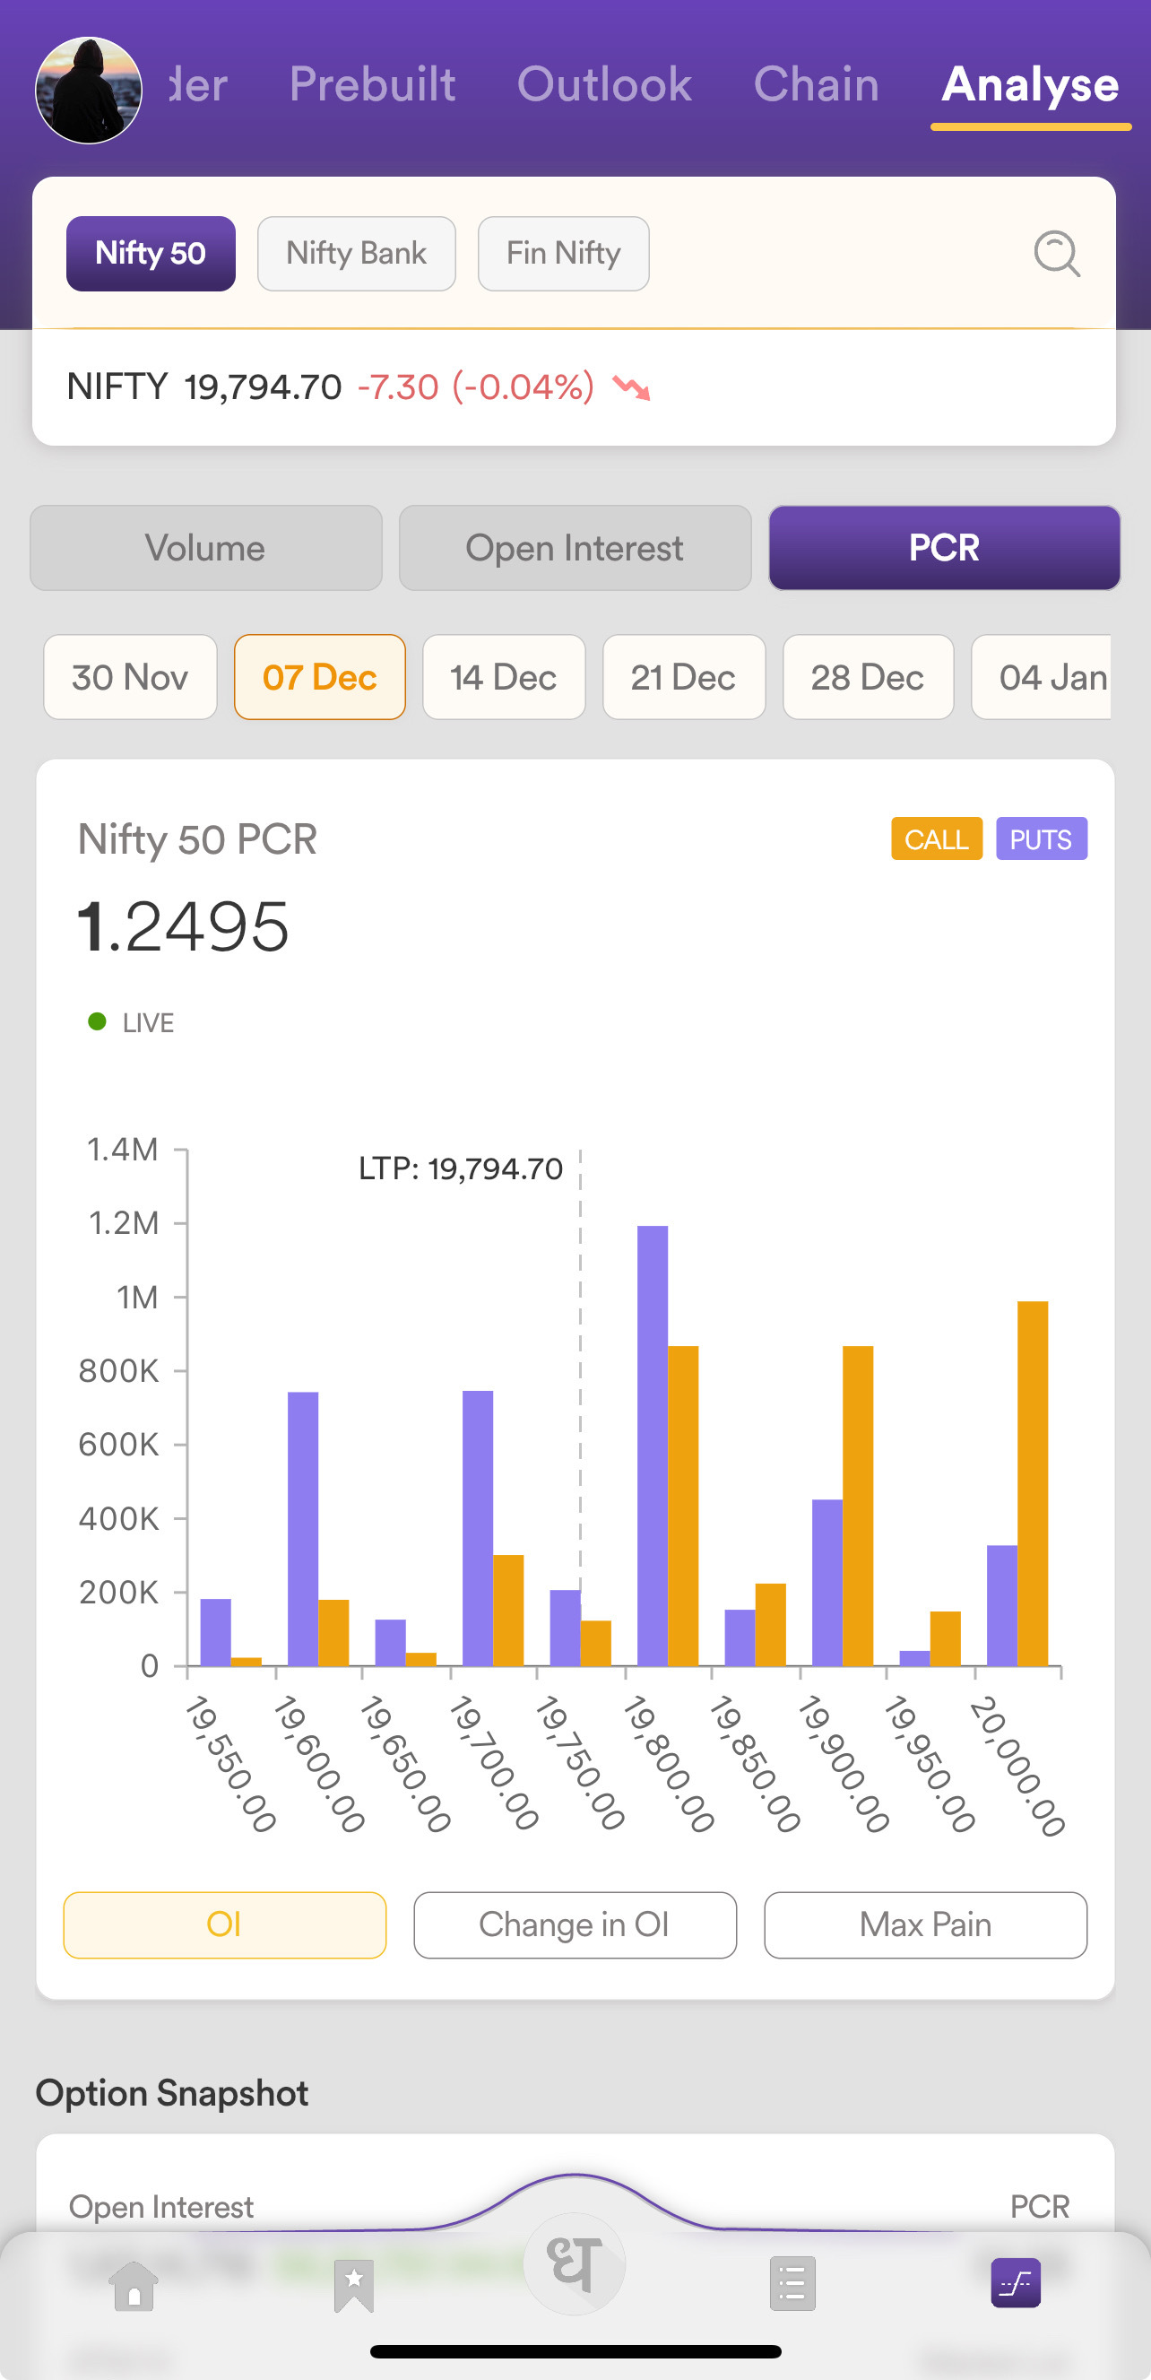This screenshot has width=1151, height=2380.
Task: Switch to Open Interest analysis
Action: pyautogui.click(x=575, y=548)
